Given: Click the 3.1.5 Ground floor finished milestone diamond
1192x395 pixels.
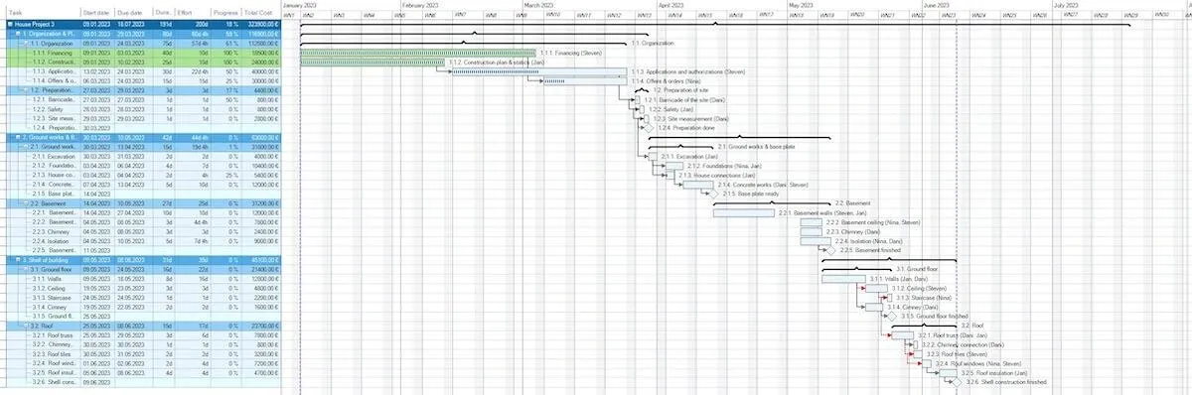Looking at the screenshot, I should coord(891,317).
